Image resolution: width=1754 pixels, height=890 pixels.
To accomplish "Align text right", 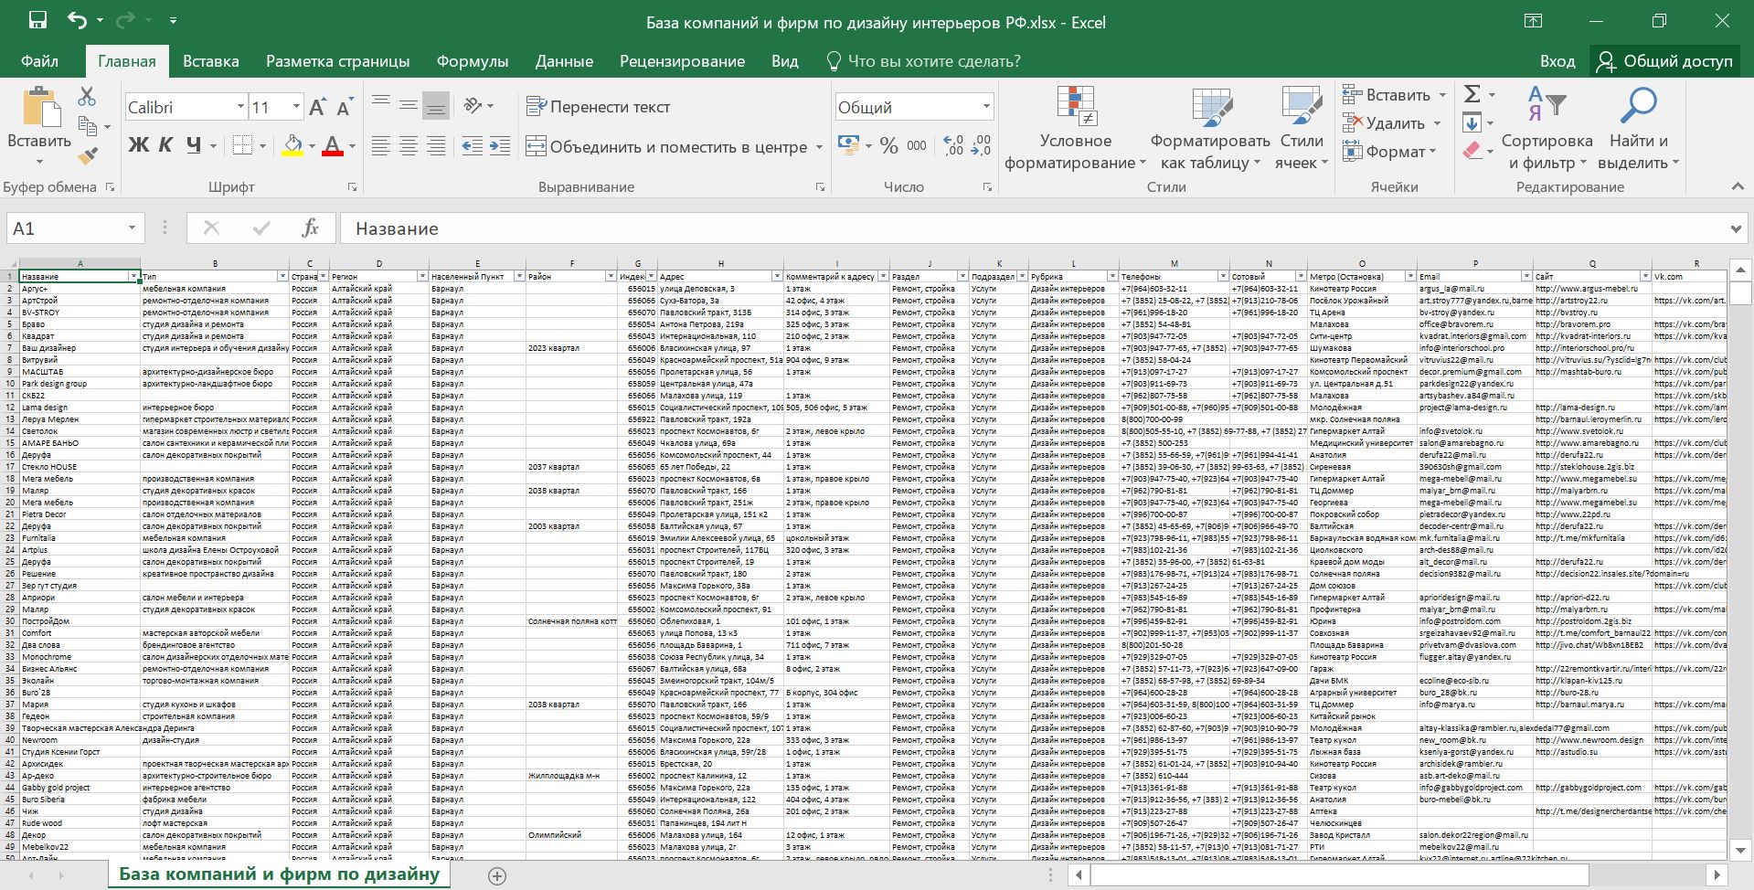I will (436, 145).
